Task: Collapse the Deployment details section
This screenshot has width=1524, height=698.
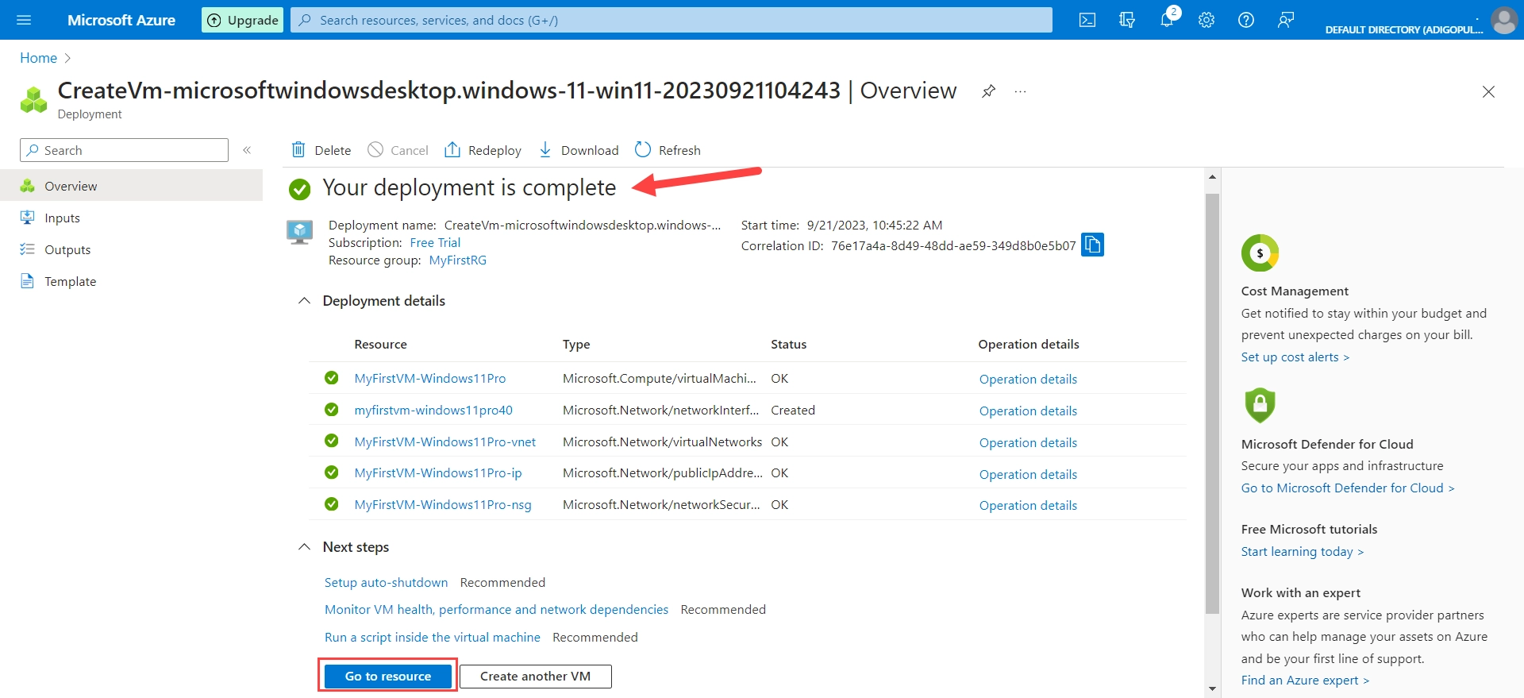Action: (304, 301)
